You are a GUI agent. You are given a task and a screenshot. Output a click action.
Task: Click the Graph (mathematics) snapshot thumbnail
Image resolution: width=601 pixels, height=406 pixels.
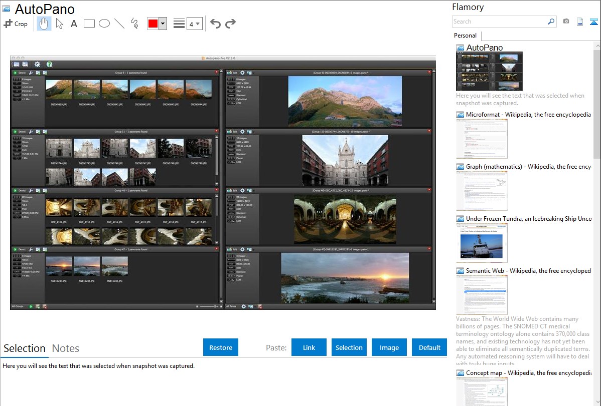coord(482,191)
